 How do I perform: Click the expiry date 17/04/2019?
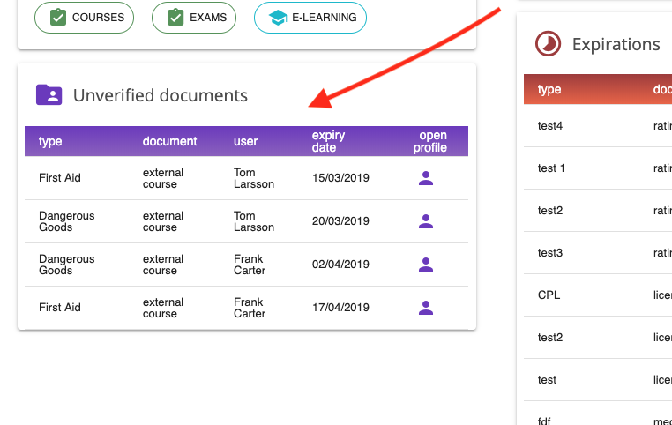coord(340,308)
